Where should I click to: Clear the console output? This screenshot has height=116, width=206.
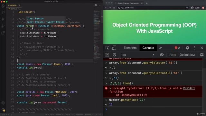click(x=115, y=55)
